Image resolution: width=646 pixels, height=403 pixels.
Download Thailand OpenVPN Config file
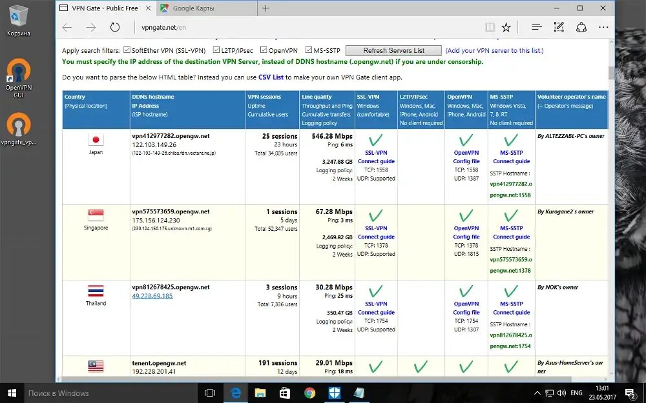(466, 308)
